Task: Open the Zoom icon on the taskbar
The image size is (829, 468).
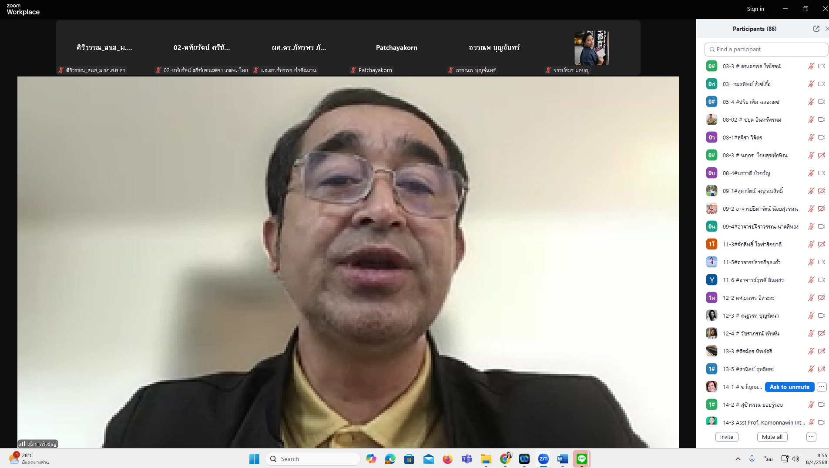Action: [543, 459]
